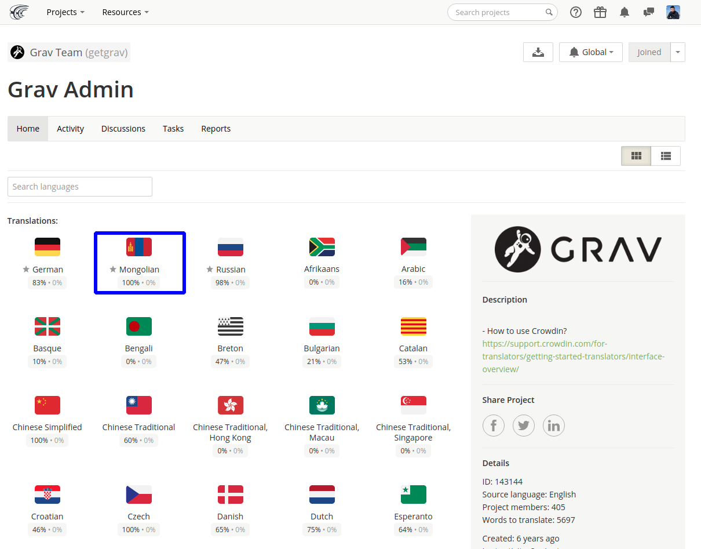The image size is (701, 549).
Task: Open the Discussions tab
Action: click(123, 129)
